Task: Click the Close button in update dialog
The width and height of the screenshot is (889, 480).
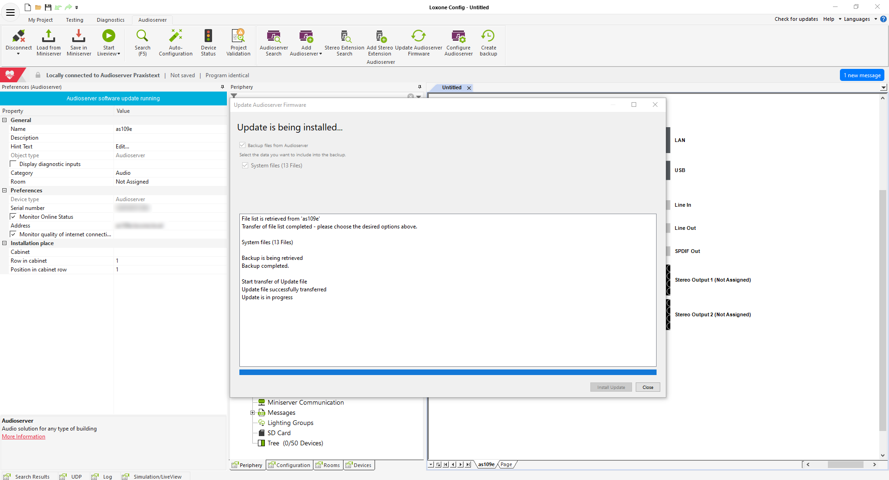Action: click(x=647, y=388)
